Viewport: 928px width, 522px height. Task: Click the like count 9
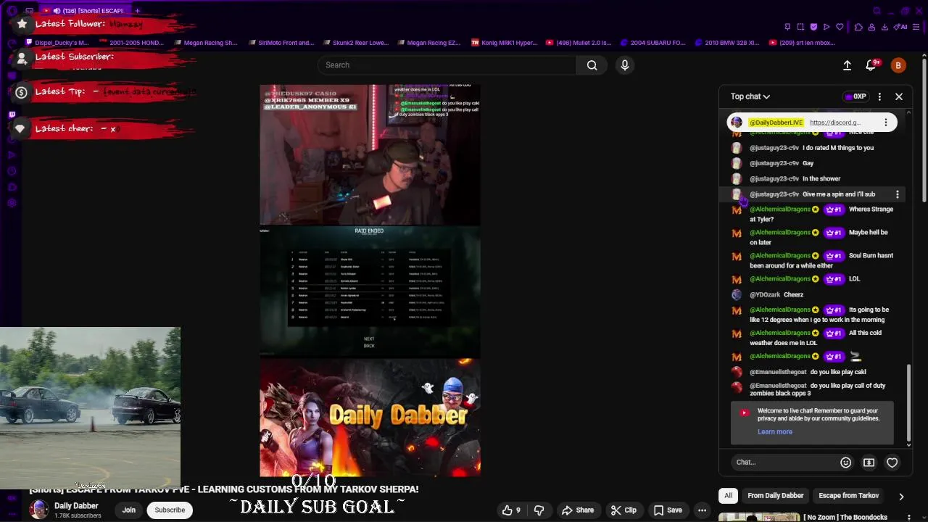(518, 510)
